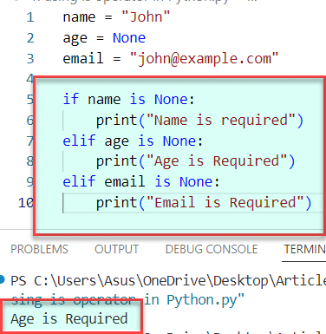The height and width of the screenshot is (334, 326).
Task: Click line number 1 in gutter
Action: point(30,17)
